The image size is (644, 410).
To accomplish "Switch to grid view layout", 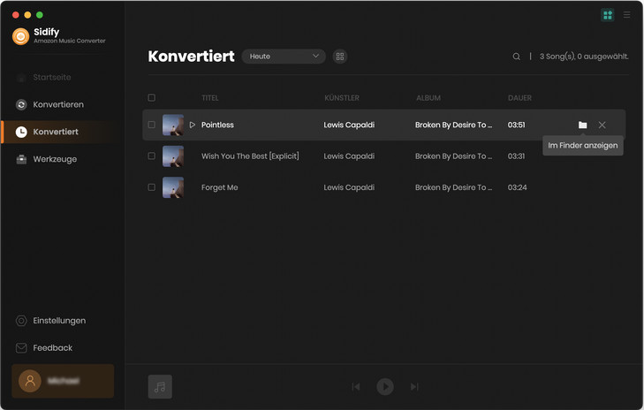I will pos(339,57).
